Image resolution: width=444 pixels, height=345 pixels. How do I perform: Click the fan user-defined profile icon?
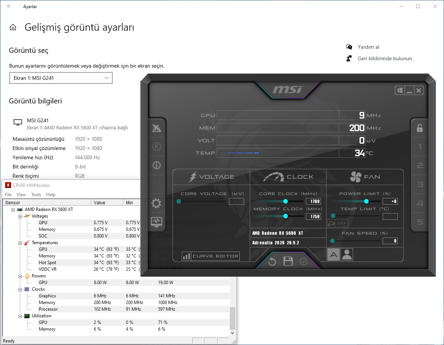(347, 255)
